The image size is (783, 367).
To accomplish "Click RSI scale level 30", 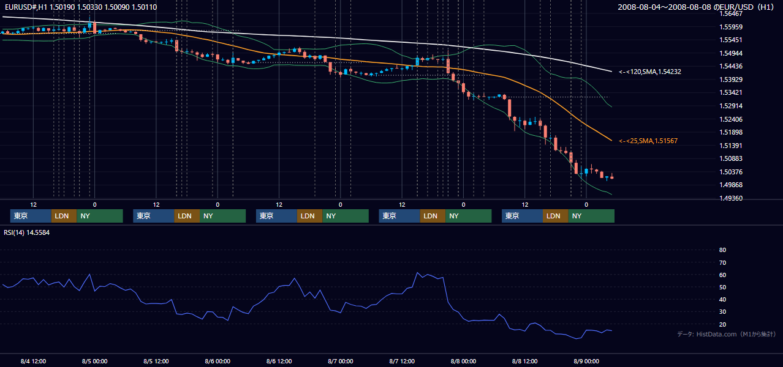I will coord(722,312).
